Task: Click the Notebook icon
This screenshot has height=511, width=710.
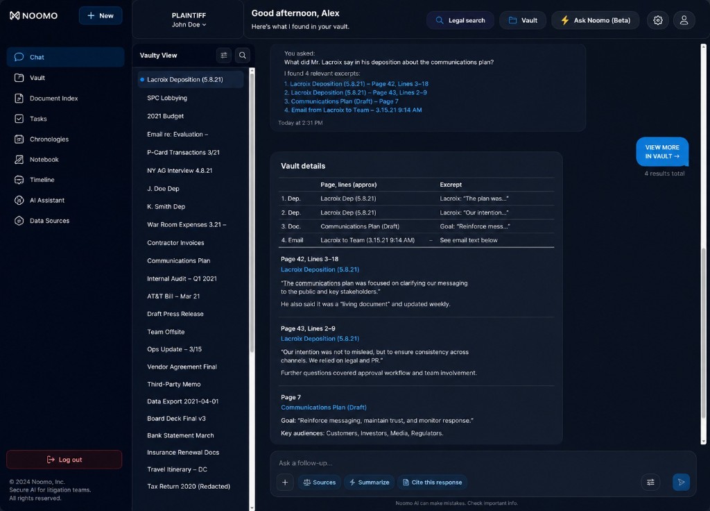Action: tap(19, 159)
